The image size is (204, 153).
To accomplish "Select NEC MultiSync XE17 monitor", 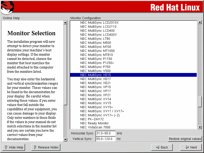I will [95, 79].
